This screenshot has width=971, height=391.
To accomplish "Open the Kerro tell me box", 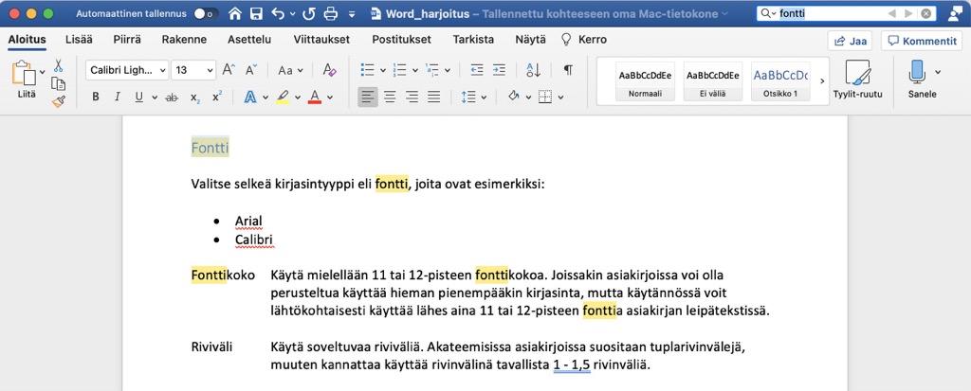I will tap(584, 40).
